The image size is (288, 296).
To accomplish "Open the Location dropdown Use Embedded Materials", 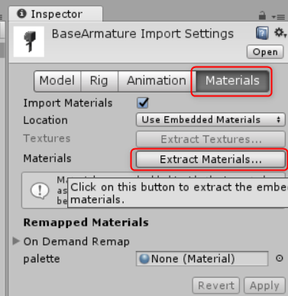I will coord(211,120).
